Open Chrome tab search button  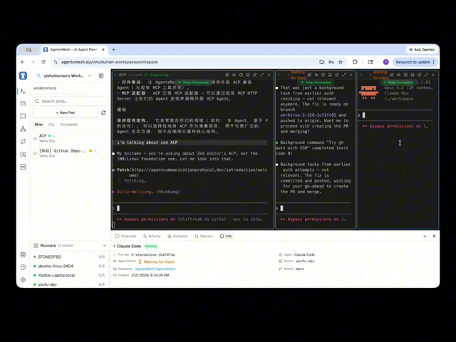tap(28, 50)
